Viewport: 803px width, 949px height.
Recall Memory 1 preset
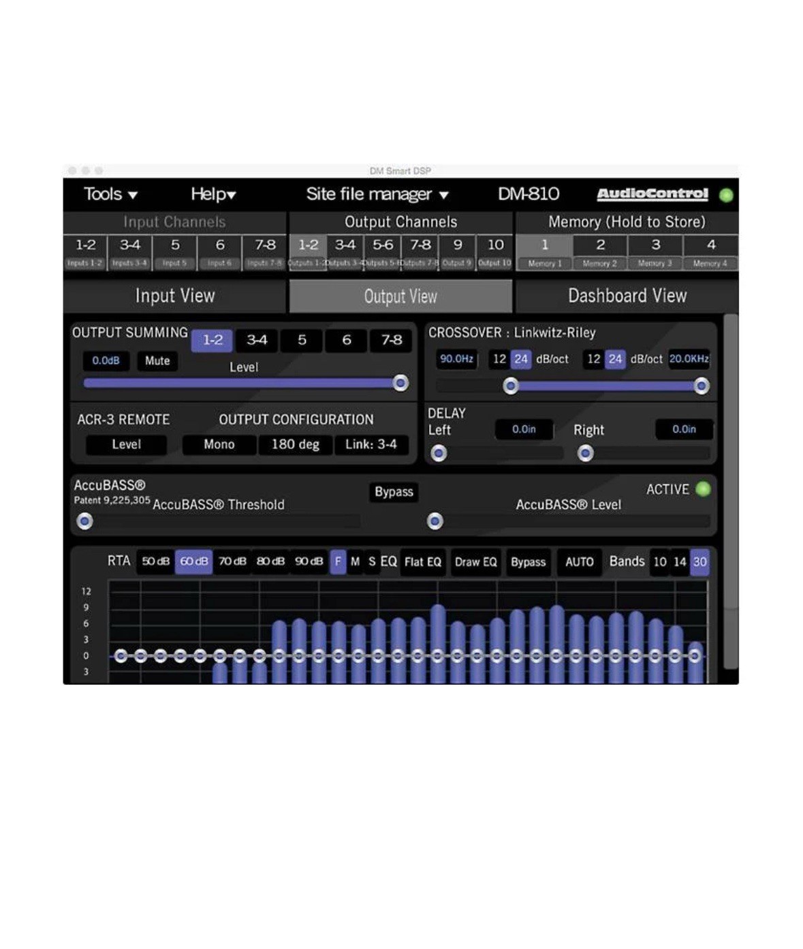tap(544, 253)
